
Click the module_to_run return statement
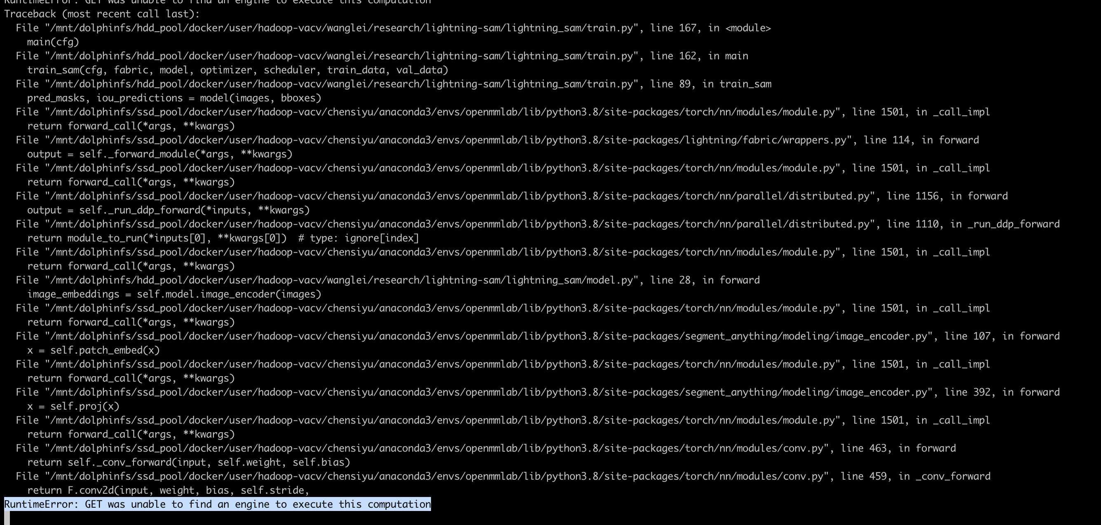pos(222,238)
